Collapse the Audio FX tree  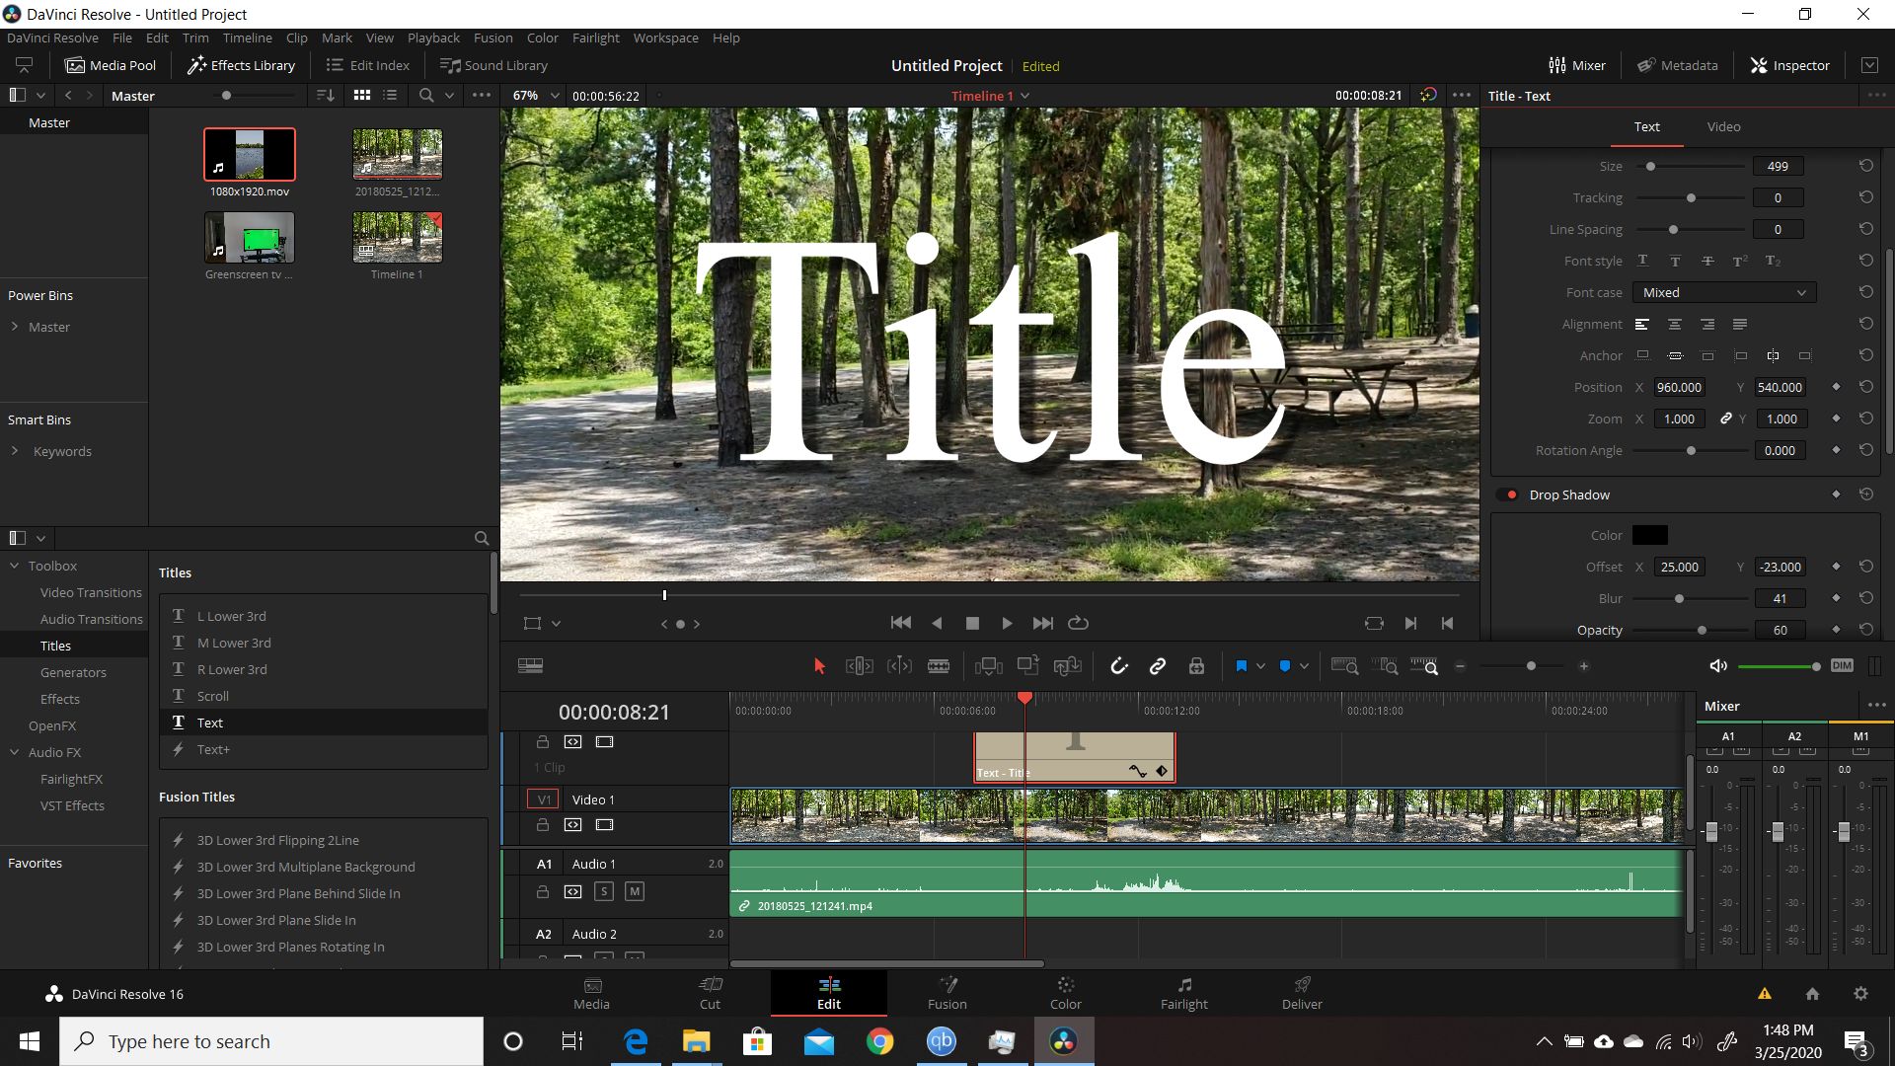[x=15, y=752]
